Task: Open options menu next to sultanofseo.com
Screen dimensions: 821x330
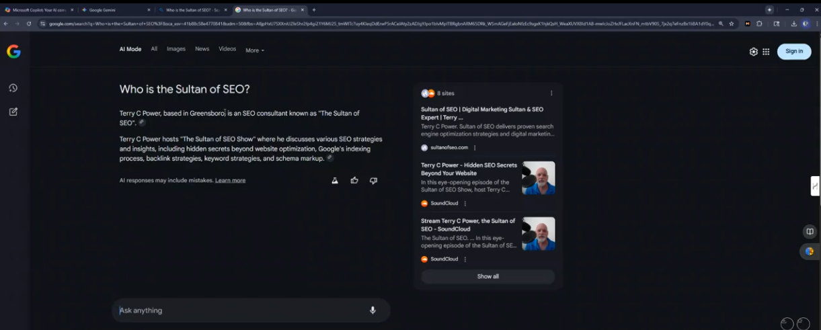Action: tap(475, 148)
